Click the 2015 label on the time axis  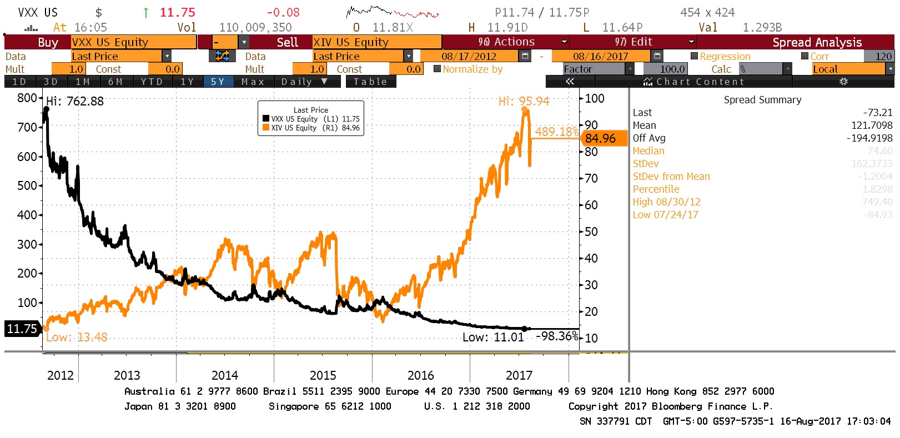[323, 375]
